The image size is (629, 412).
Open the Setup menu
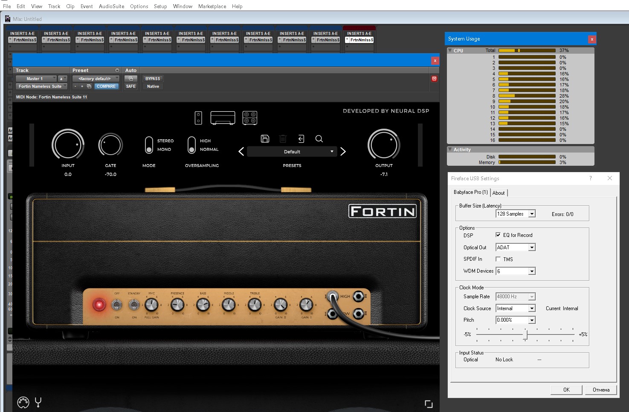tap(160, 6)
